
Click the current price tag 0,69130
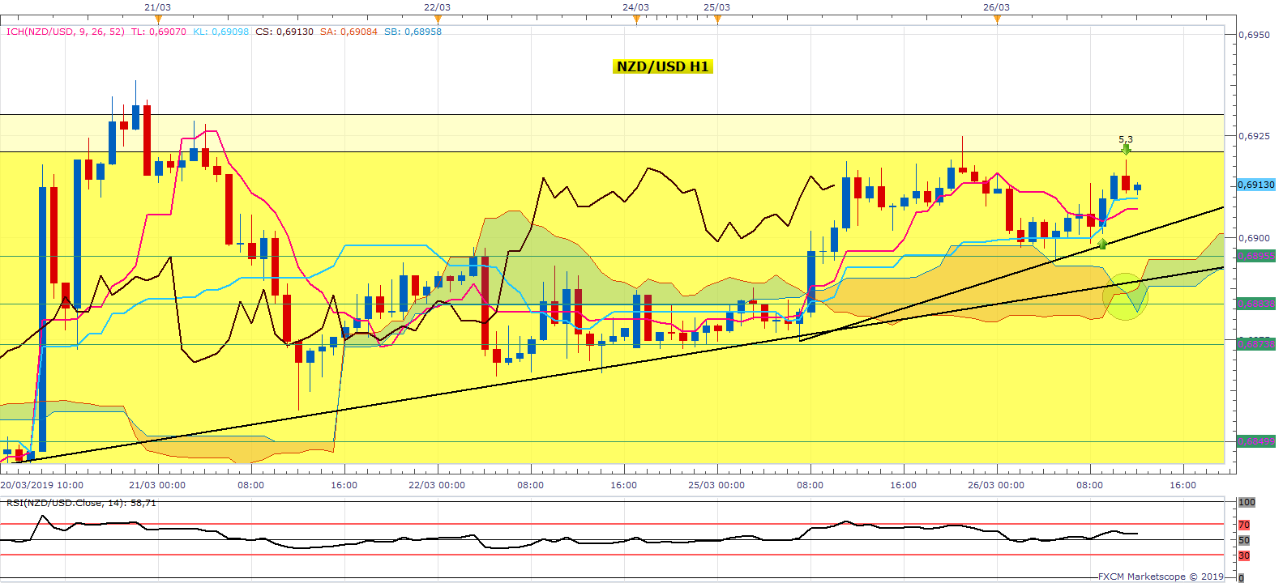pos(1255,185)
